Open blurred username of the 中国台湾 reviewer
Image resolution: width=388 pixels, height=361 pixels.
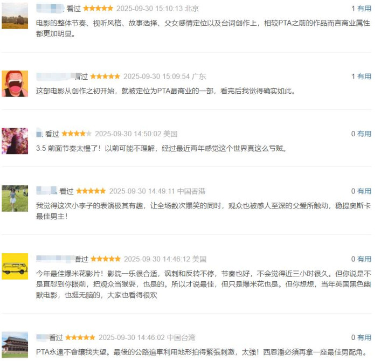point(43,337)
